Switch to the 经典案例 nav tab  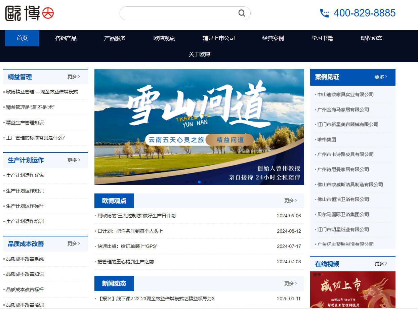pyautogui.click(x=273, y=38)
